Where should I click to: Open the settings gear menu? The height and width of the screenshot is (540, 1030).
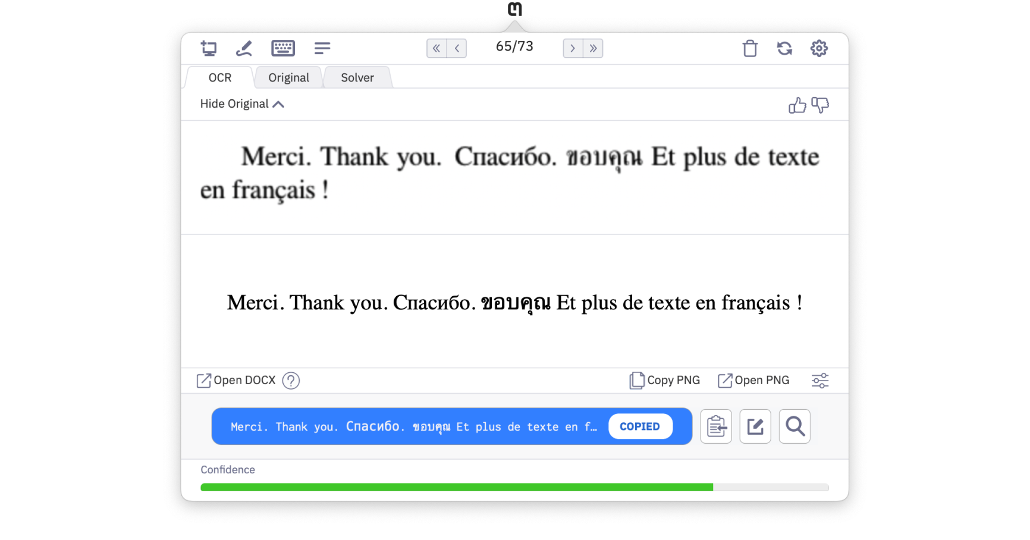coord(819,48)
